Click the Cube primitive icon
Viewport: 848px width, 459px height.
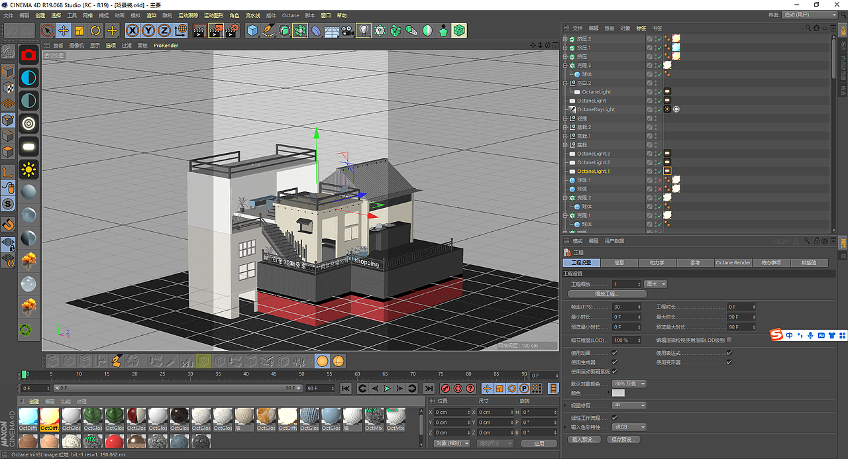point(252,30)
